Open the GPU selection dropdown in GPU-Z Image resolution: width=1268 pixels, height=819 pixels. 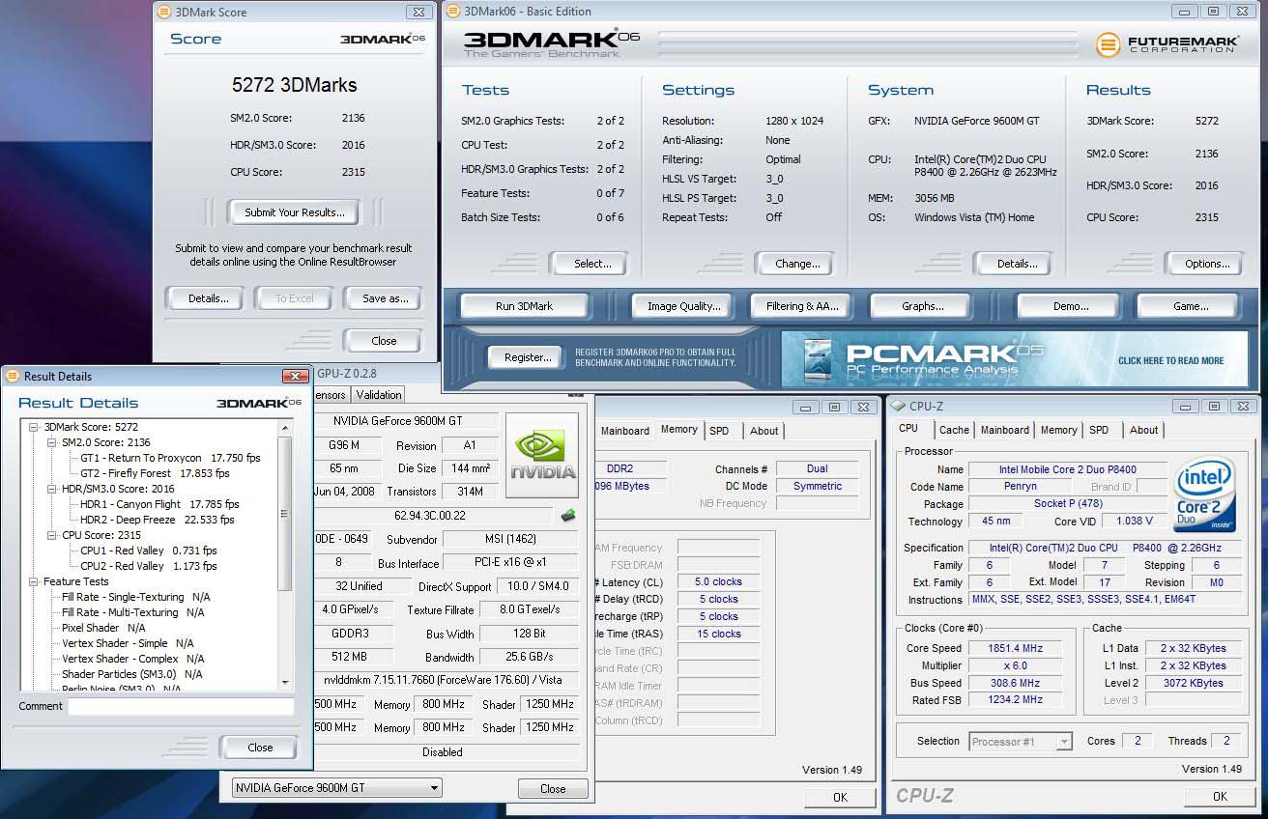click(x=337, y=788)
